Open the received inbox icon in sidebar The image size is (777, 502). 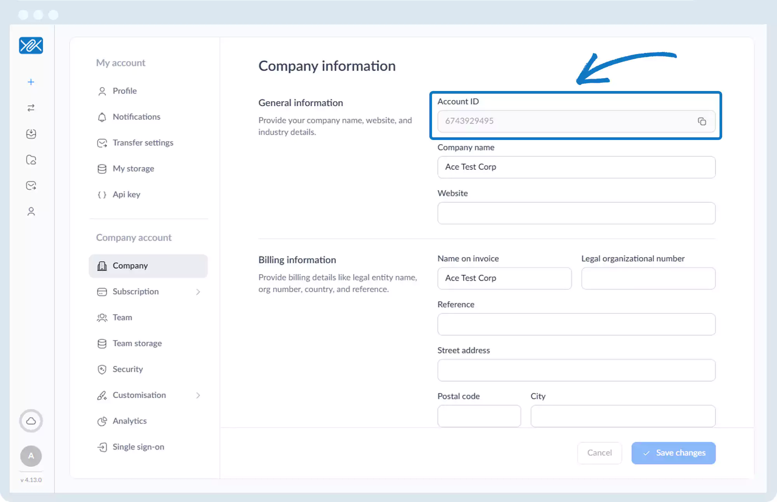31,134
